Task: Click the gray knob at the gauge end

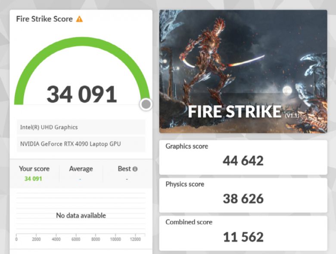Action: (146, 104)
